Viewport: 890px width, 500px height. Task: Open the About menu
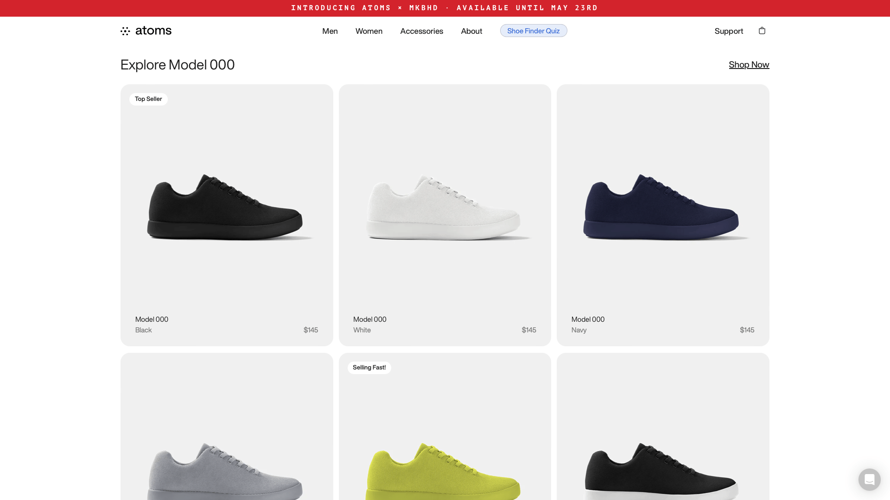click(471, 31)
